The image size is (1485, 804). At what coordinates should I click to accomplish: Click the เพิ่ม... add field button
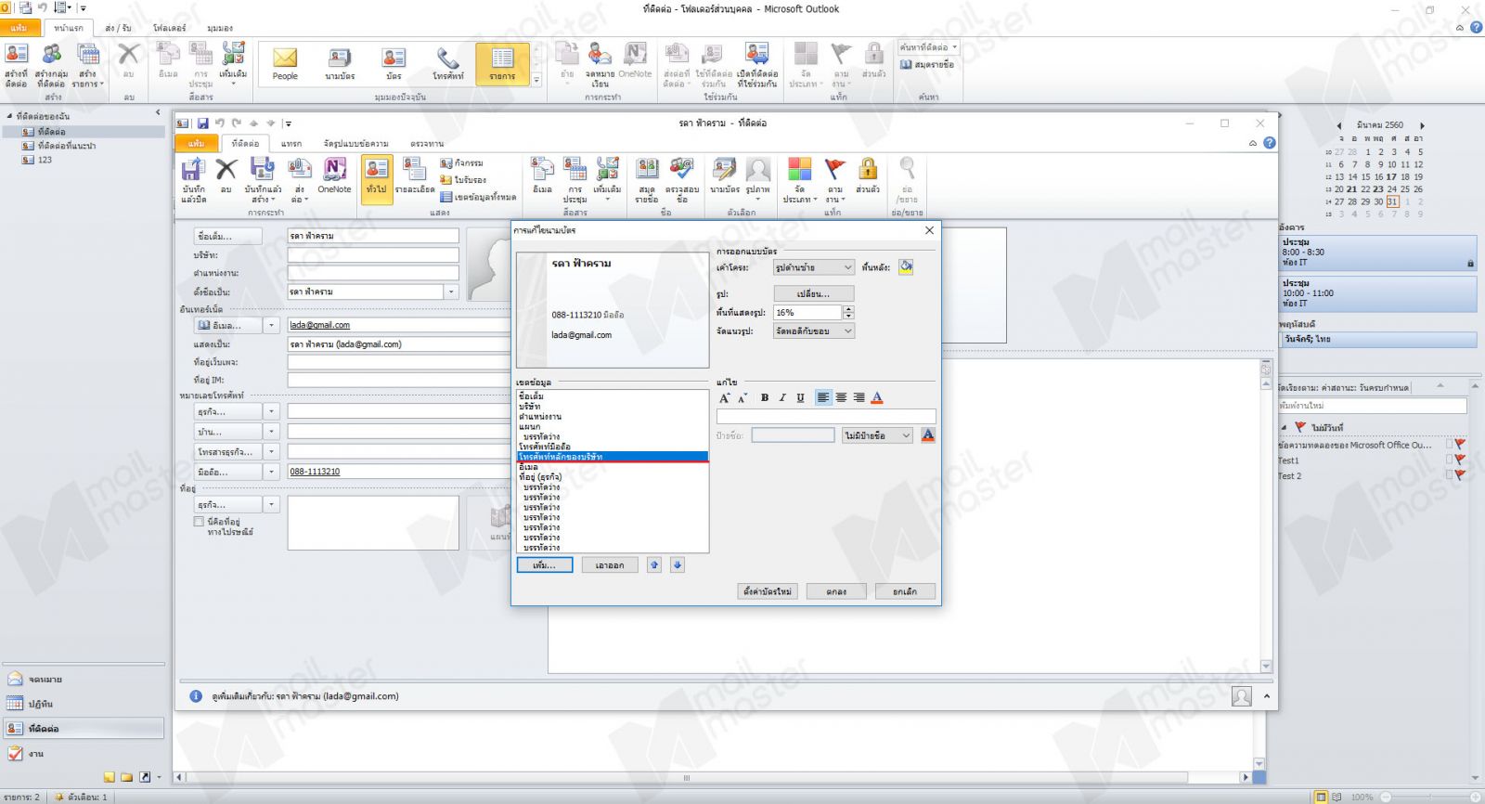[x=545, y=564]
